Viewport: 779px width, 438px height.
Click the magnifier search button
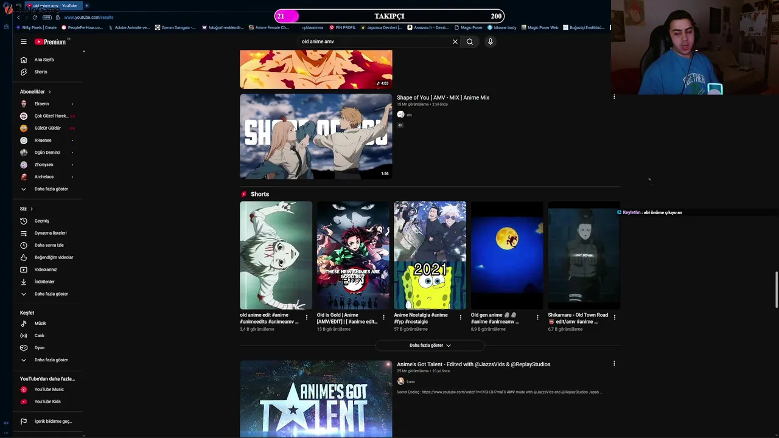[470, 42]
